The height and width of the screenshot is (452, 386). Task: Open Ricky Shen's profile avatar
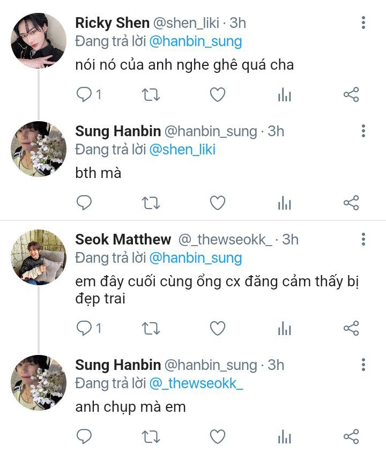[x=39, y=41]
